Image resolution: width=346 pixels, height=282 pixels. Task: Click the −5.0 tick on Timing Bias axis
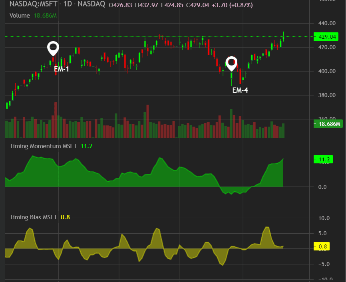coord(324,264)
